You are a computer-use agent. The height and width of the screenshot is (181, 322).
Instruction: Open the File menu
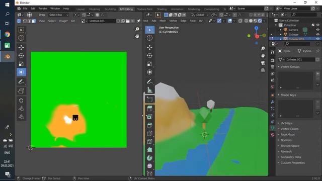[25, 9]
